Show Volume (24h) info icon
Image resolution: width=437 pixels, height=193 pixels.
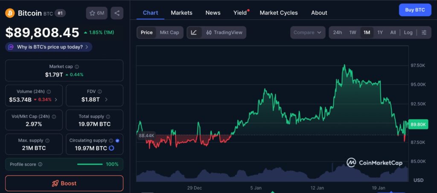[49, 91]
